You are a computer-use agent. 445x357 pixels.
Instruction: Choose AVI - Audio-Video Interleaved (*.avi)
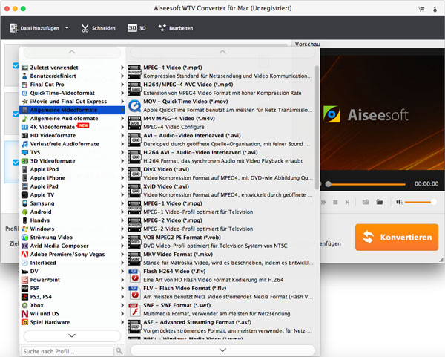pos(220,140)
